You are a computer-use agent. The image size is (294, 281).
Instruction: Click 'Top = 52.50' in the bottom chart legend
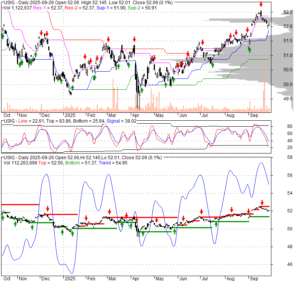click(51, 163)
